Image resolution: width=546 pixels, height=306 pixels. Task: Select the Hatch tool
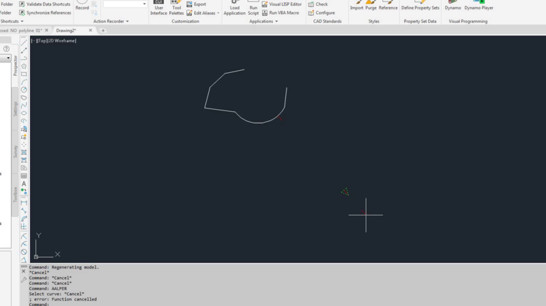(24, 152)
